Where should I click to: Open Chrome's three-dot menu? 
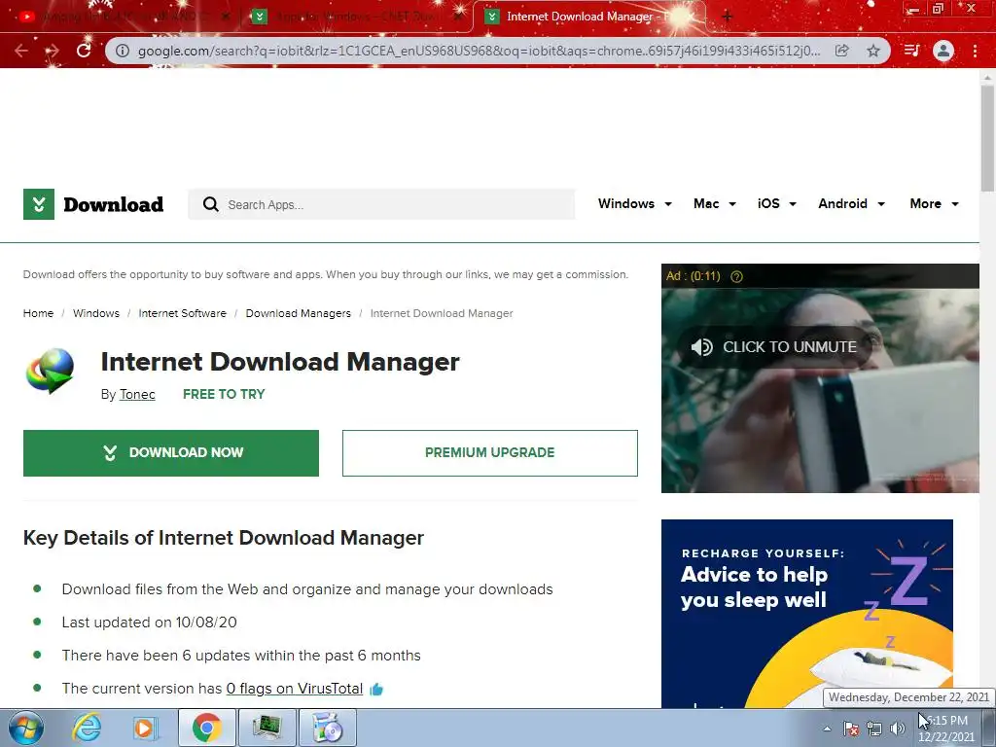(975, 51)
